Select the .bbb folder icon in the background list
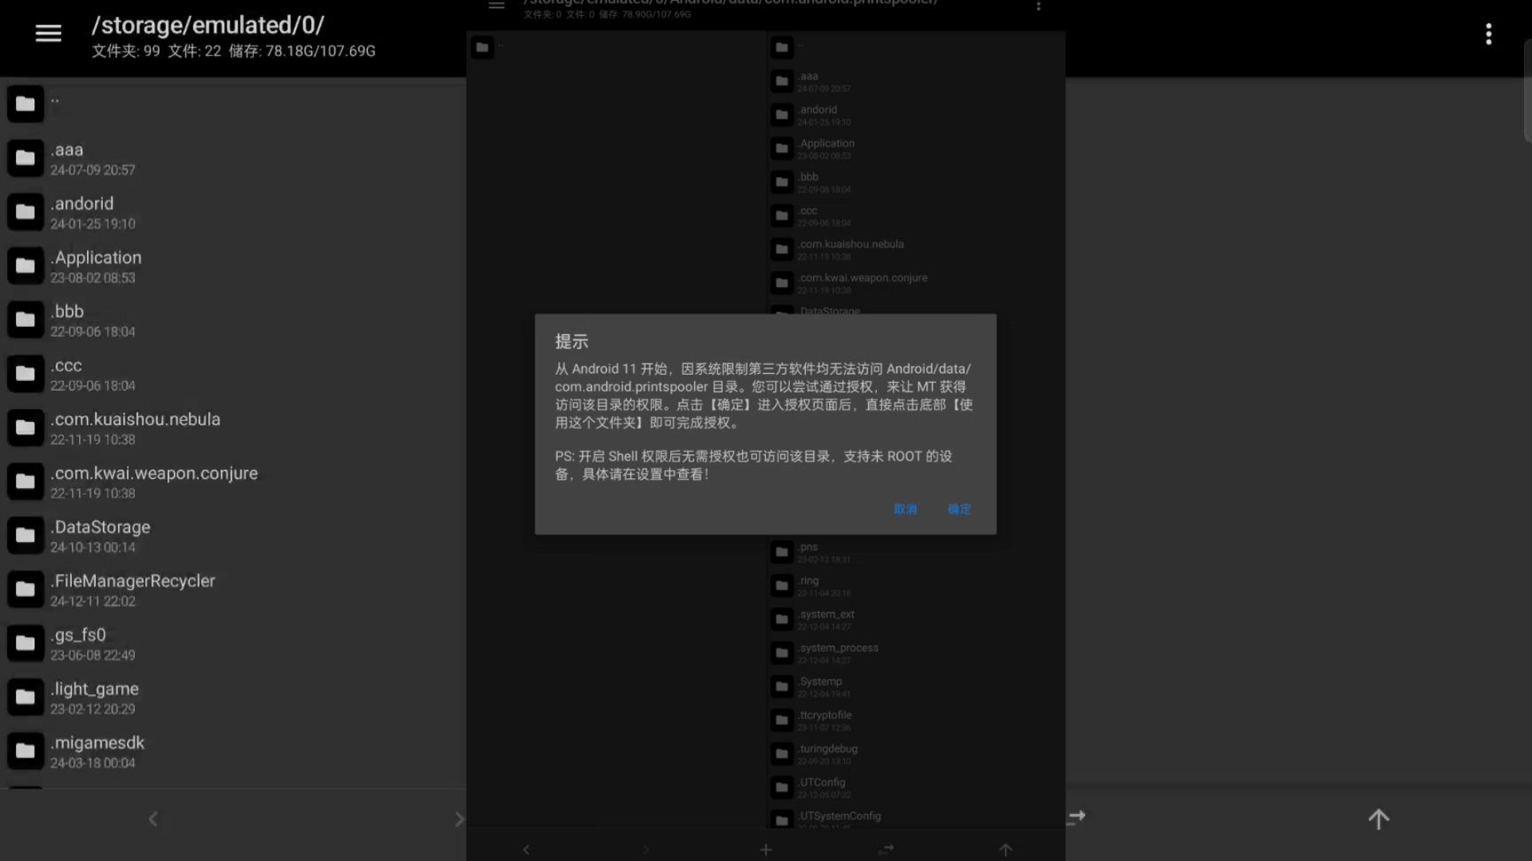Viewport: 1532px width, 861px height. tap(26, 320)
